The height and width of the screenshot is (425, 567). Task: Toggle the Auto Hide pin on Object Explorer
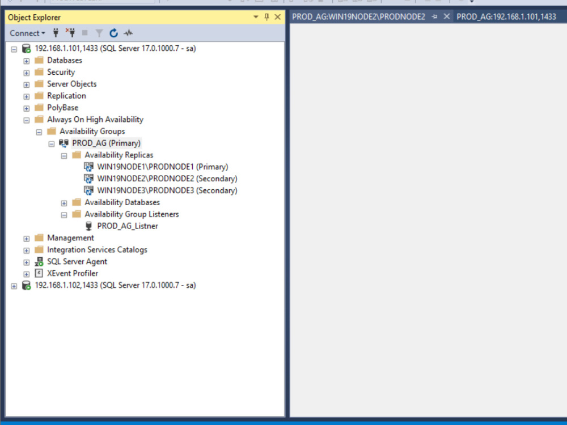point(266,17)
